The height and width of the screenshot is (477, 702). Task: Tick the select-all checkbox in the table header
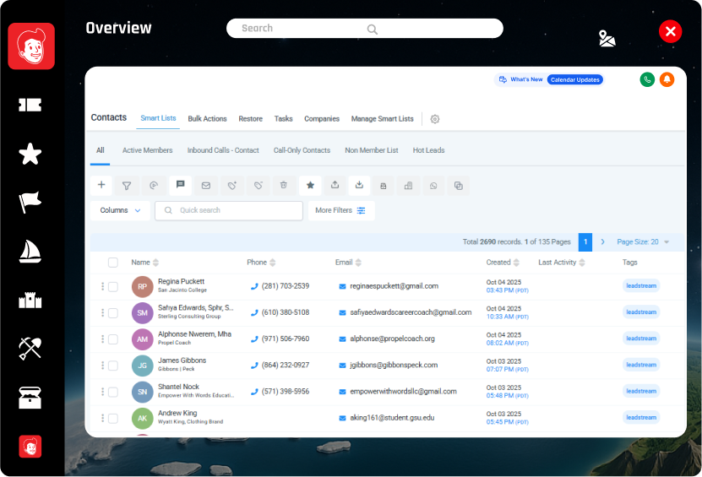coord(113,263)
